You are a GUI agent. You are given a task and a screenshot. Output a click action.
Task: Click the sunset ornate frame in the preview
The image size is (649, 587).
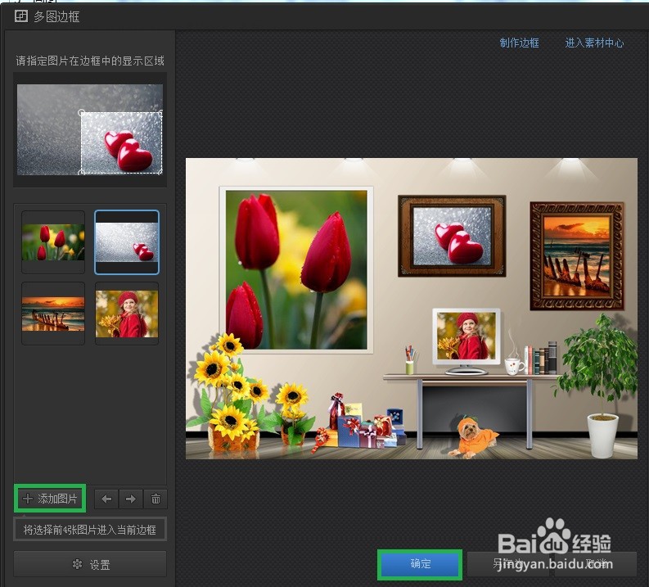pos(577,256)
